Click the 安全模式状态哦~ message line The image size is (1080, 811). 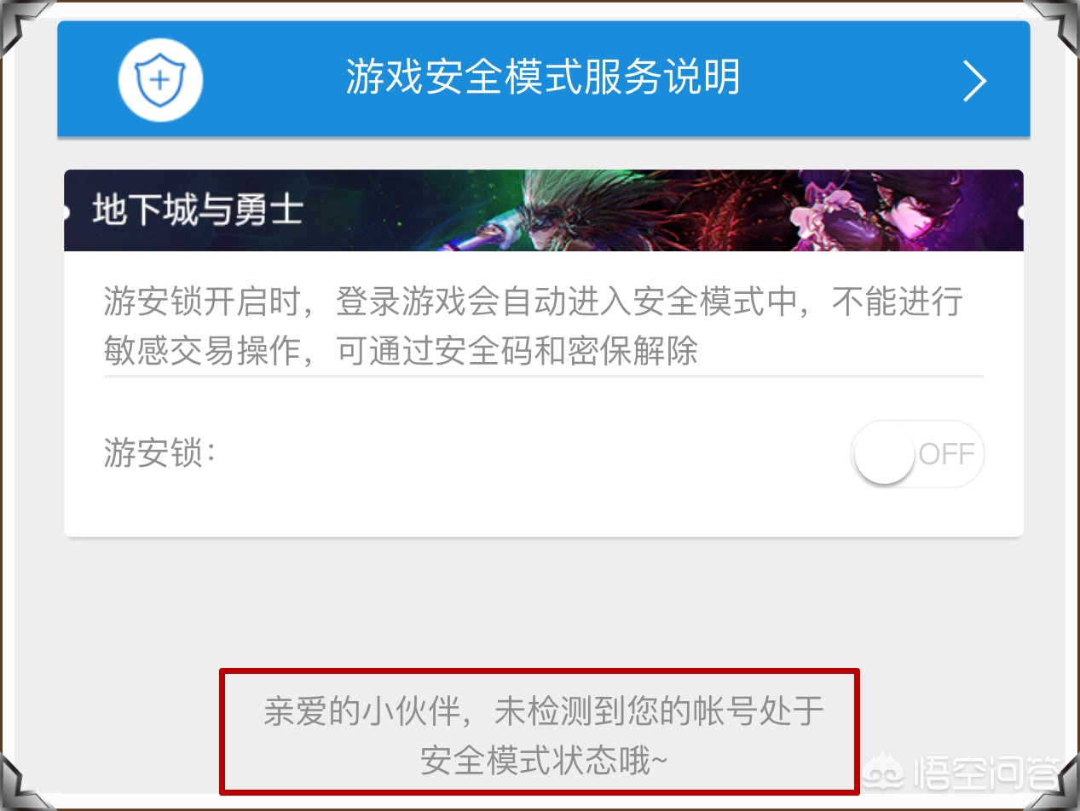[x=544, y=760]
